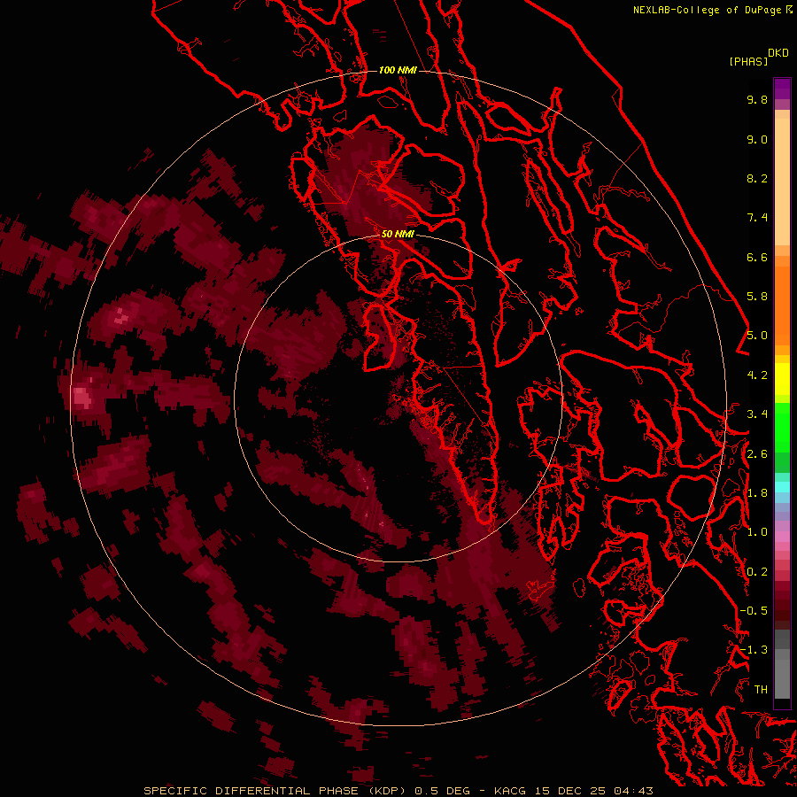The height and width of the screenshot is (797, 797).
Task: Click the 5.8 value on the scale
Action: [x=757, y=297]
